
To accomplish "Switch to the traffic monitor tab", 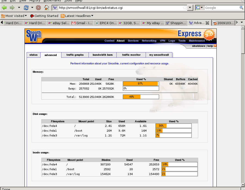I will [131, 55].
